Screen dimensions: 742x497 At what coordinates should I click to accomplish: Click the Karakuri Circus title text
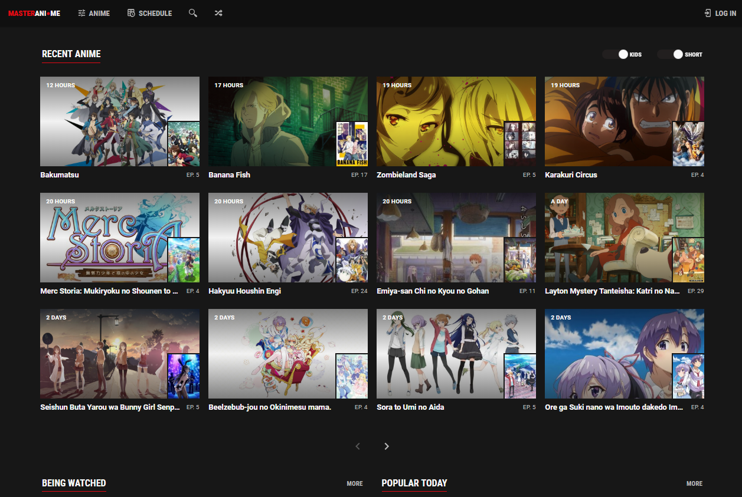[571, 175]
